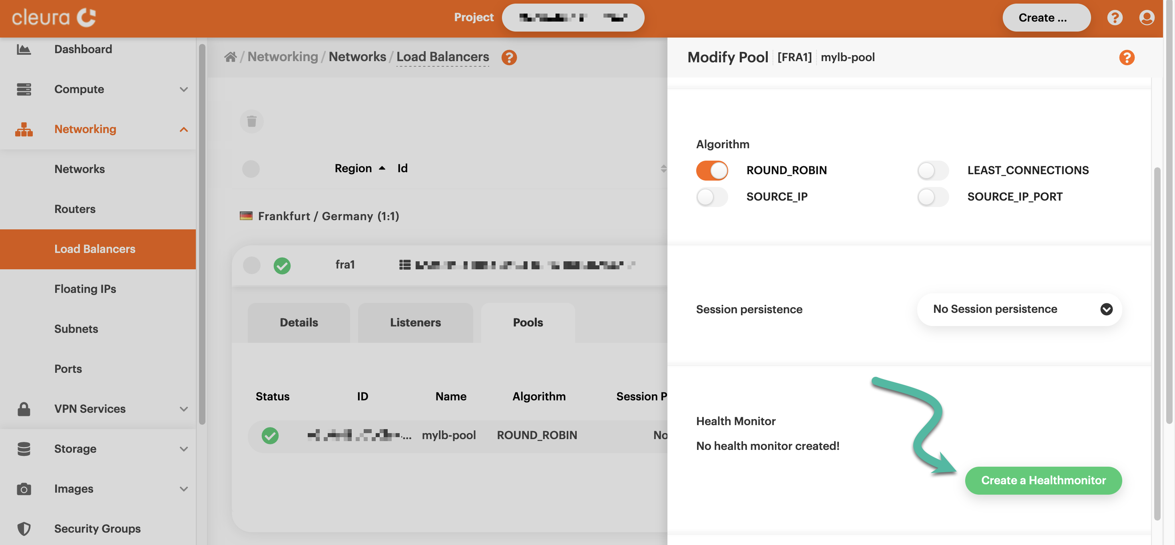Collapse the Networking sidebar section
This screenshot has height=545, width=1175.
pyautogui.click(x=184, y=129)
